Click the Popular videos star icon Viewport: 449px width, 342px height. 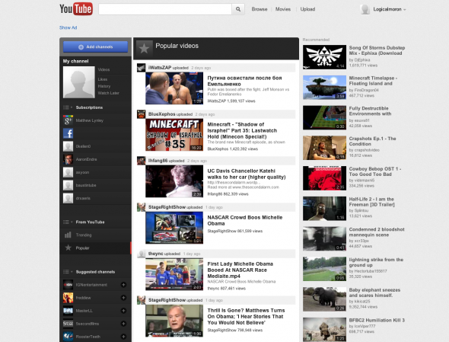pos(144,48)
